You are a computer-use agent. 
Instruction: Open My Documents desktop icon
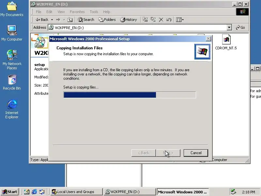12,9
